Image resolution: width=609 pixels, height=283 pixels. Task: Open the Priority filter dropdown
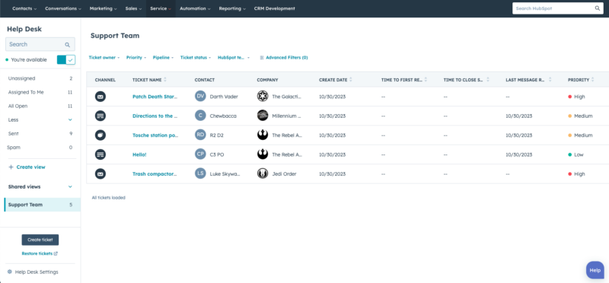tap(136, 58)
